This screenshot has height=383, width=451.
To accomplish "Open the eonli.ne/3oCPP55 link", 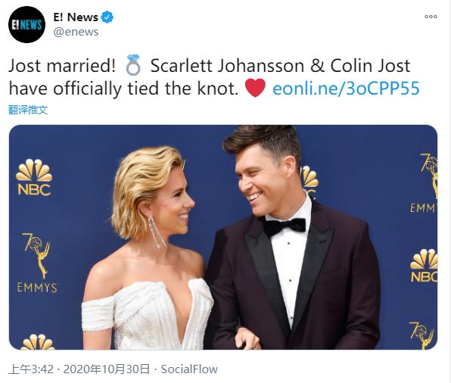I will [346, 89].
